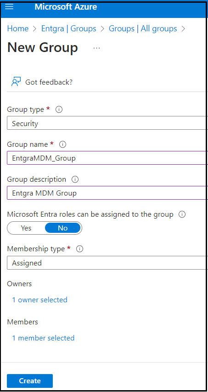Show Membership type info tooltip icon
Viewport: 208px width, 392px height.
pyautogui.click(x=79, y=249)
